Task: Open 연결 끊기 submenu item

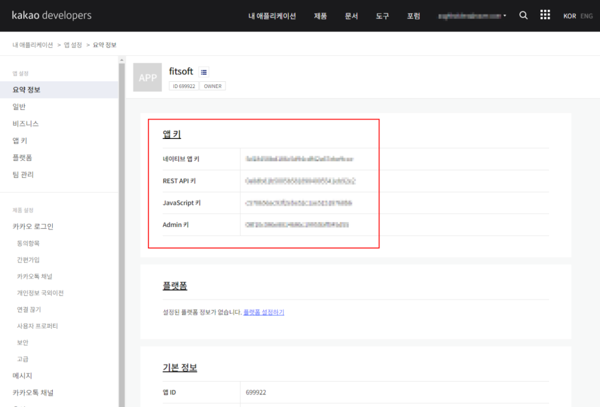Action: pyautogui.click(x=29, y=310)
